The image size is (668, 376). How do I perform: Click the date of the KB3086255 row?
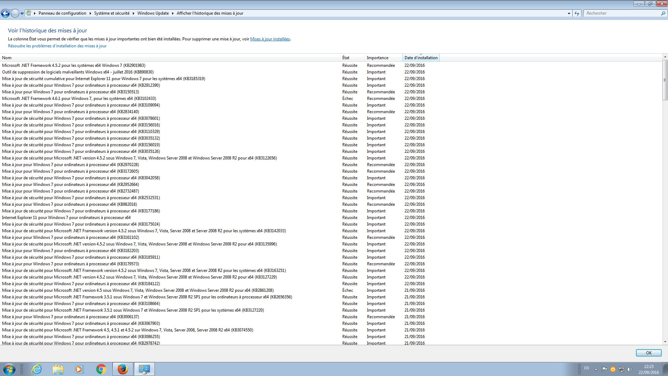[414, 337]
